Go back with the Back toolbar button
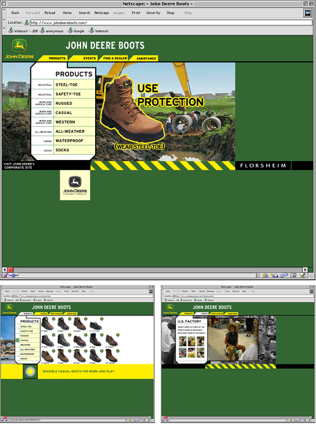This screenshot has width=316, height=429. click(15, 13)
